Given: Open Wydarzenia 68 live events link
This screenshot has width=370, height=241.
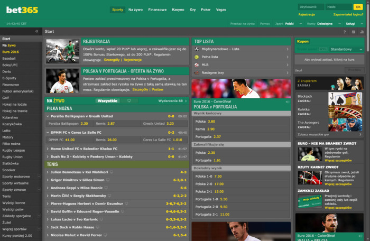Looking at the screenshot, I should point(172,101).
